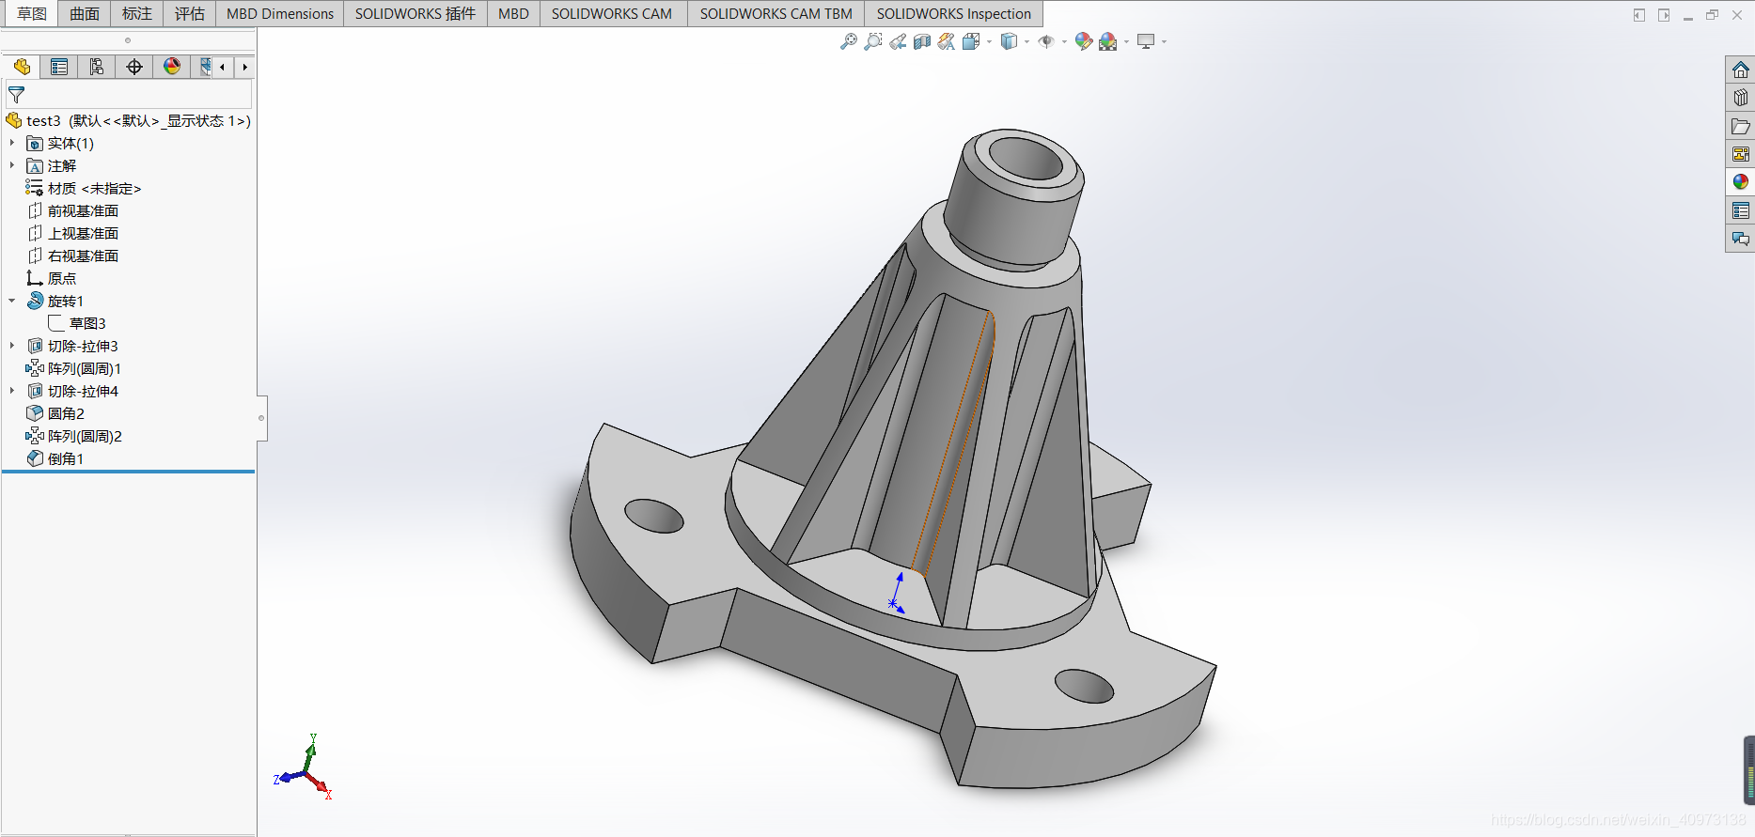
Task: Click the Apply Scene icon
Action: coord(1108,41)
